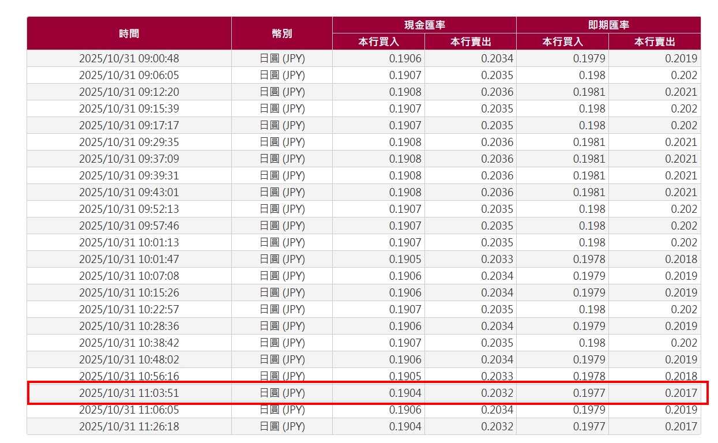
Task: Click 本行買入 header under 即期匯率
Action: pyautogui.click(x=562, y=42)
